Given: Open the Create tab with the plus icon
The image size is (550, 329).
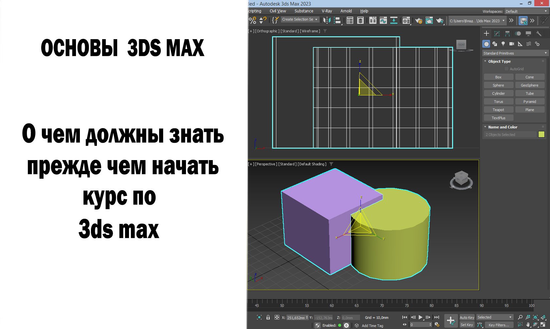Looking at the screenshot, I should [486, 34].
